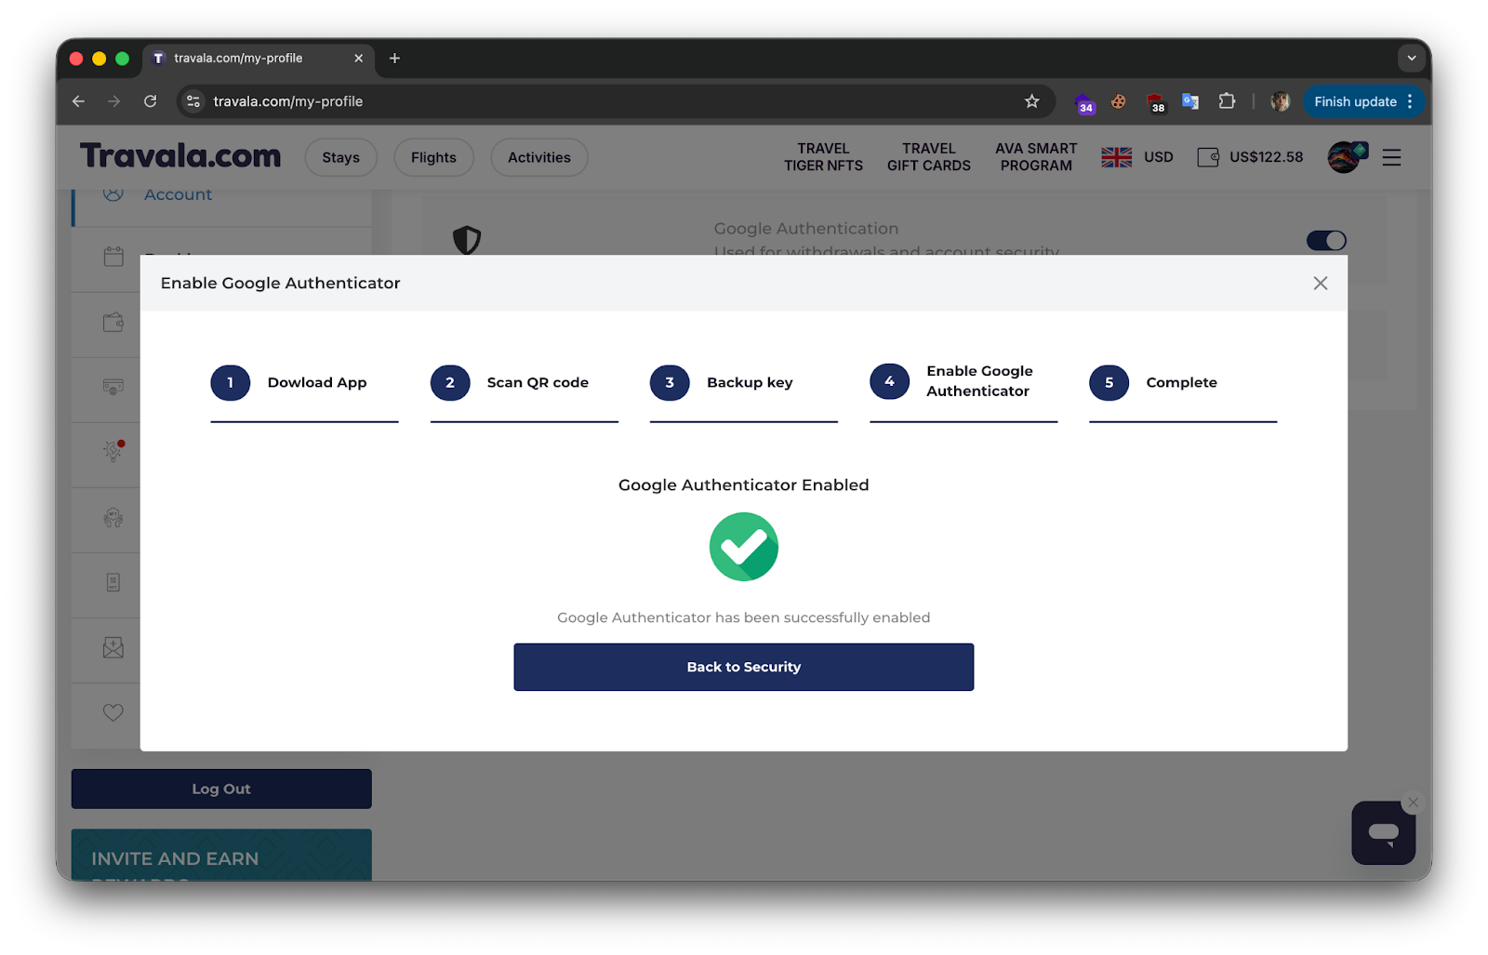Click the tab search chevron at window top
Screen dimensions: 1488x955
pyautogui.click(x=1411, y=58)
